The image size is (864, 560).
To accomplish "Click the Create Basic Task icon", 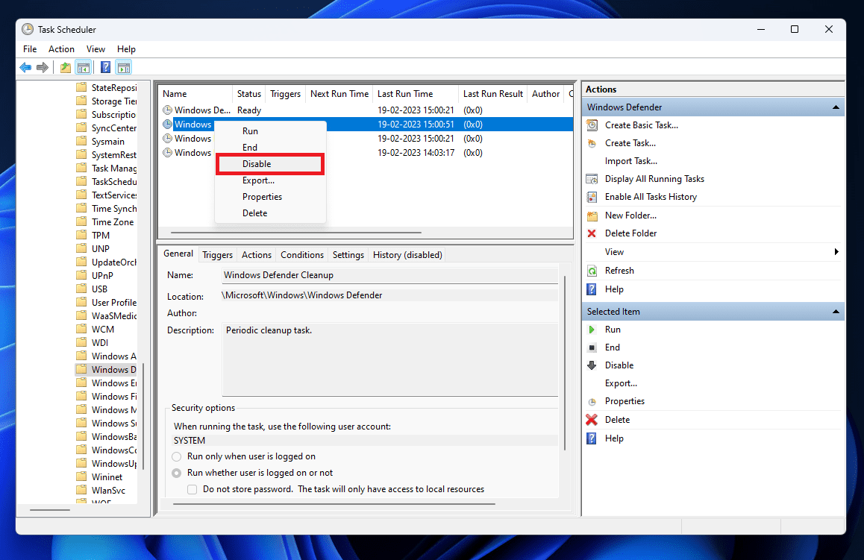I will [x=592, y=125].
